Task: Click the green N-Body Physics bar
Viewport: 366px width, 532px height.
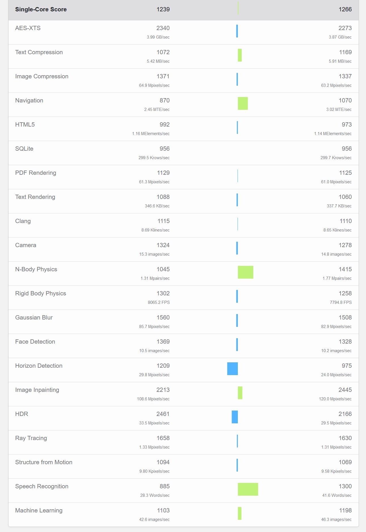Action: [x=245, y=272]
